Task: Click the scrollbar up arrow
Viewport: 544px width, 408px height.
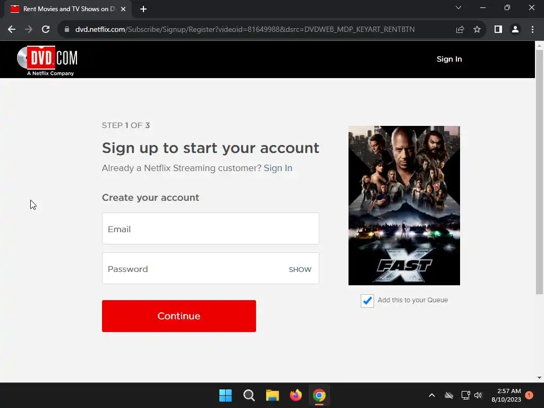Action: pyautogui.click(x=539, y=46)
